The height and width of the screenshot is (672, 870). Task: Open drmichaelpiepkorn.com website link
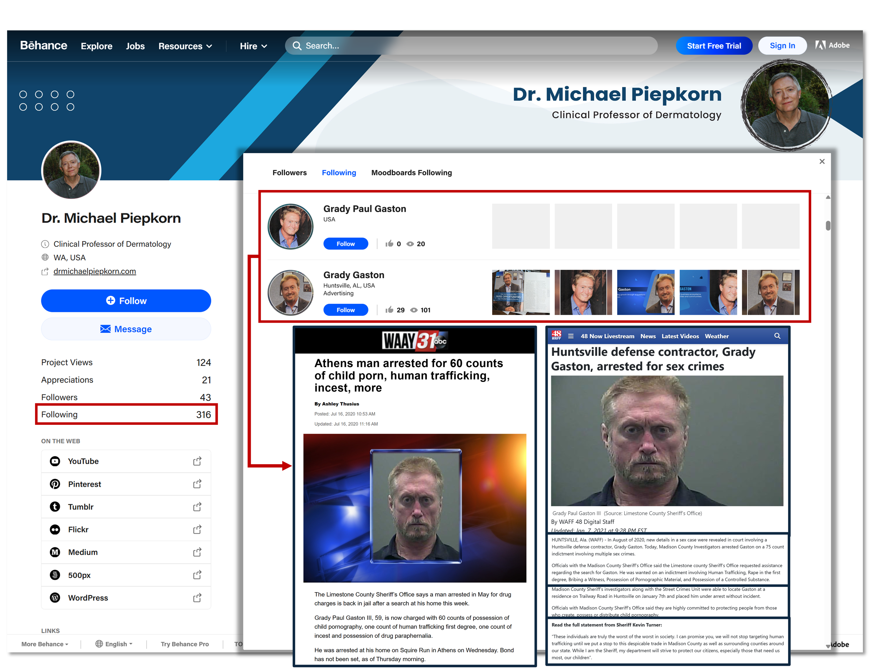[95, 271]
